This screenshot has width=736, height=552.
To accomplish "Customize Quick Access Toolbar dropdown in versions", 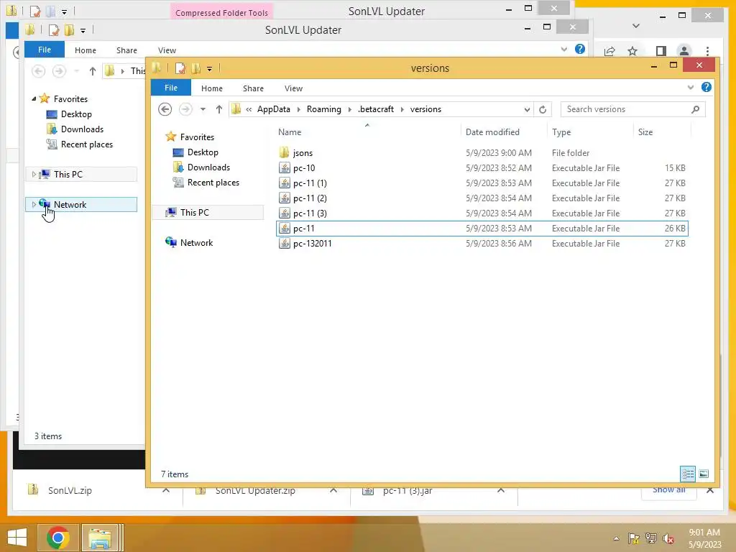I will 209,69.
